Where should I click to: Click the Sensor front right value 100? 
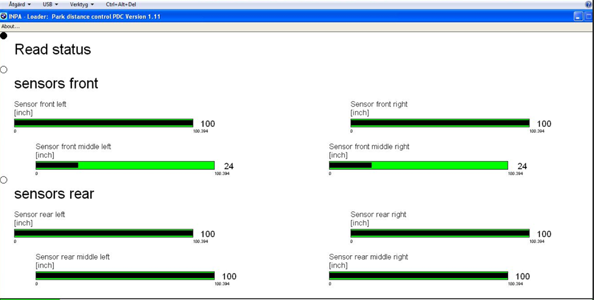click(x=544, y=124)
